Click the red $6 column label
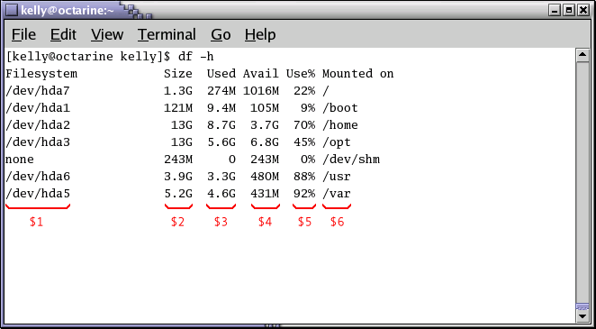Image resolution: width=596 pixels, height=329 pixels. pos(337,222)
